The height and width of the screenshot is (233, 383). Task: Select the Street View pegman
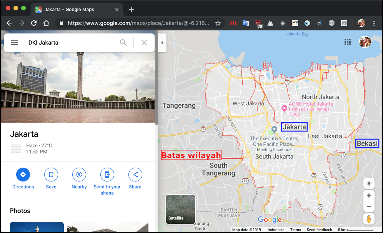click(x=369, y=220)
